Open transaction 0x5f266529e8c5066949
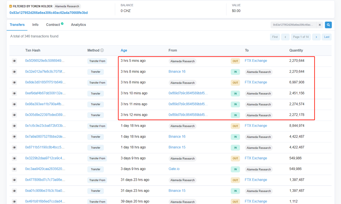The image size is (341, 204). (x=45, y=61)
